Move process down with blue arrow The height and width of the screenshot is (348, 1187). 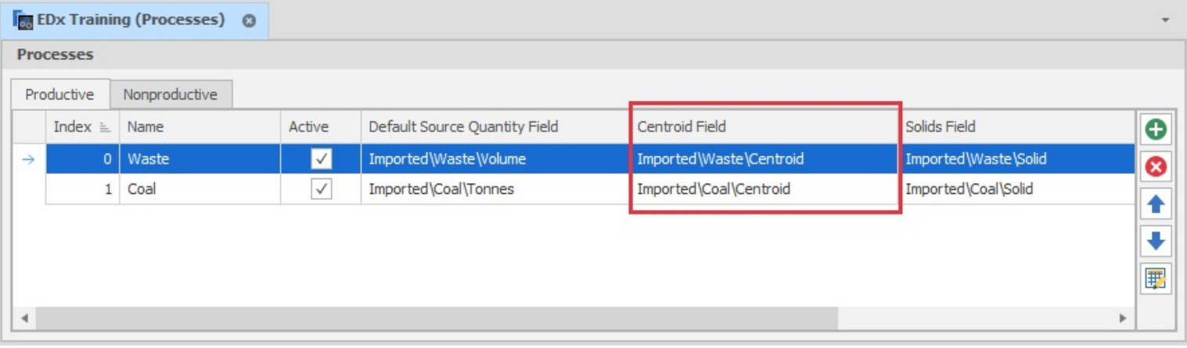coord(1155,241)
